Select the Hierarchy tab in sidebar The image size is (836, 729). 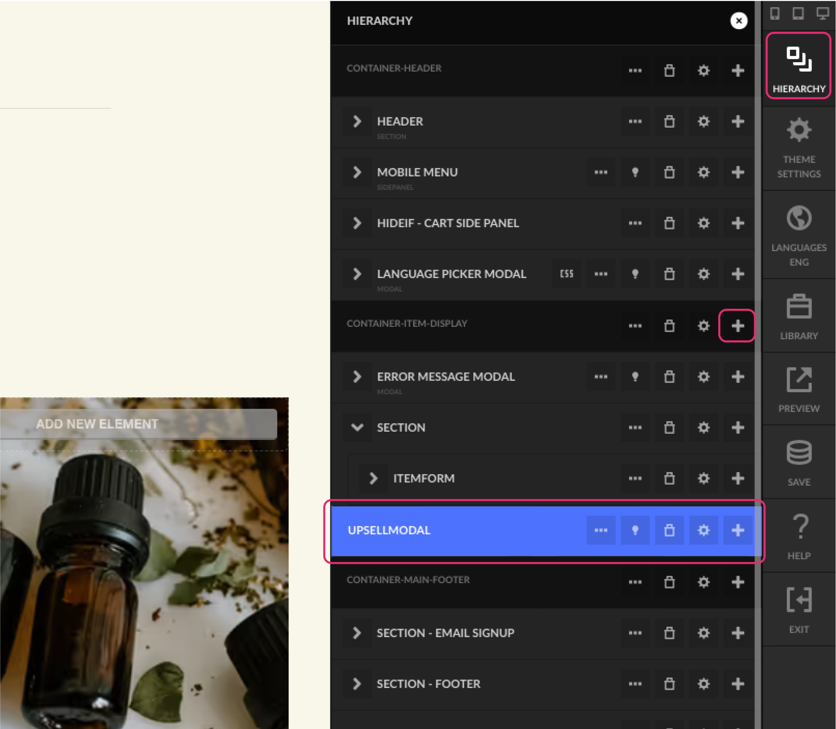(799, 66)
